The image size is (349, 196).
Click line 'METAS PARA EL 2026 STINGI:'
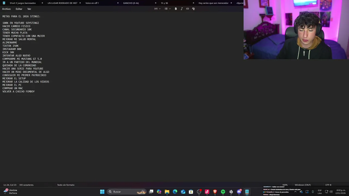pyautogui.click(x=21, y=16)
